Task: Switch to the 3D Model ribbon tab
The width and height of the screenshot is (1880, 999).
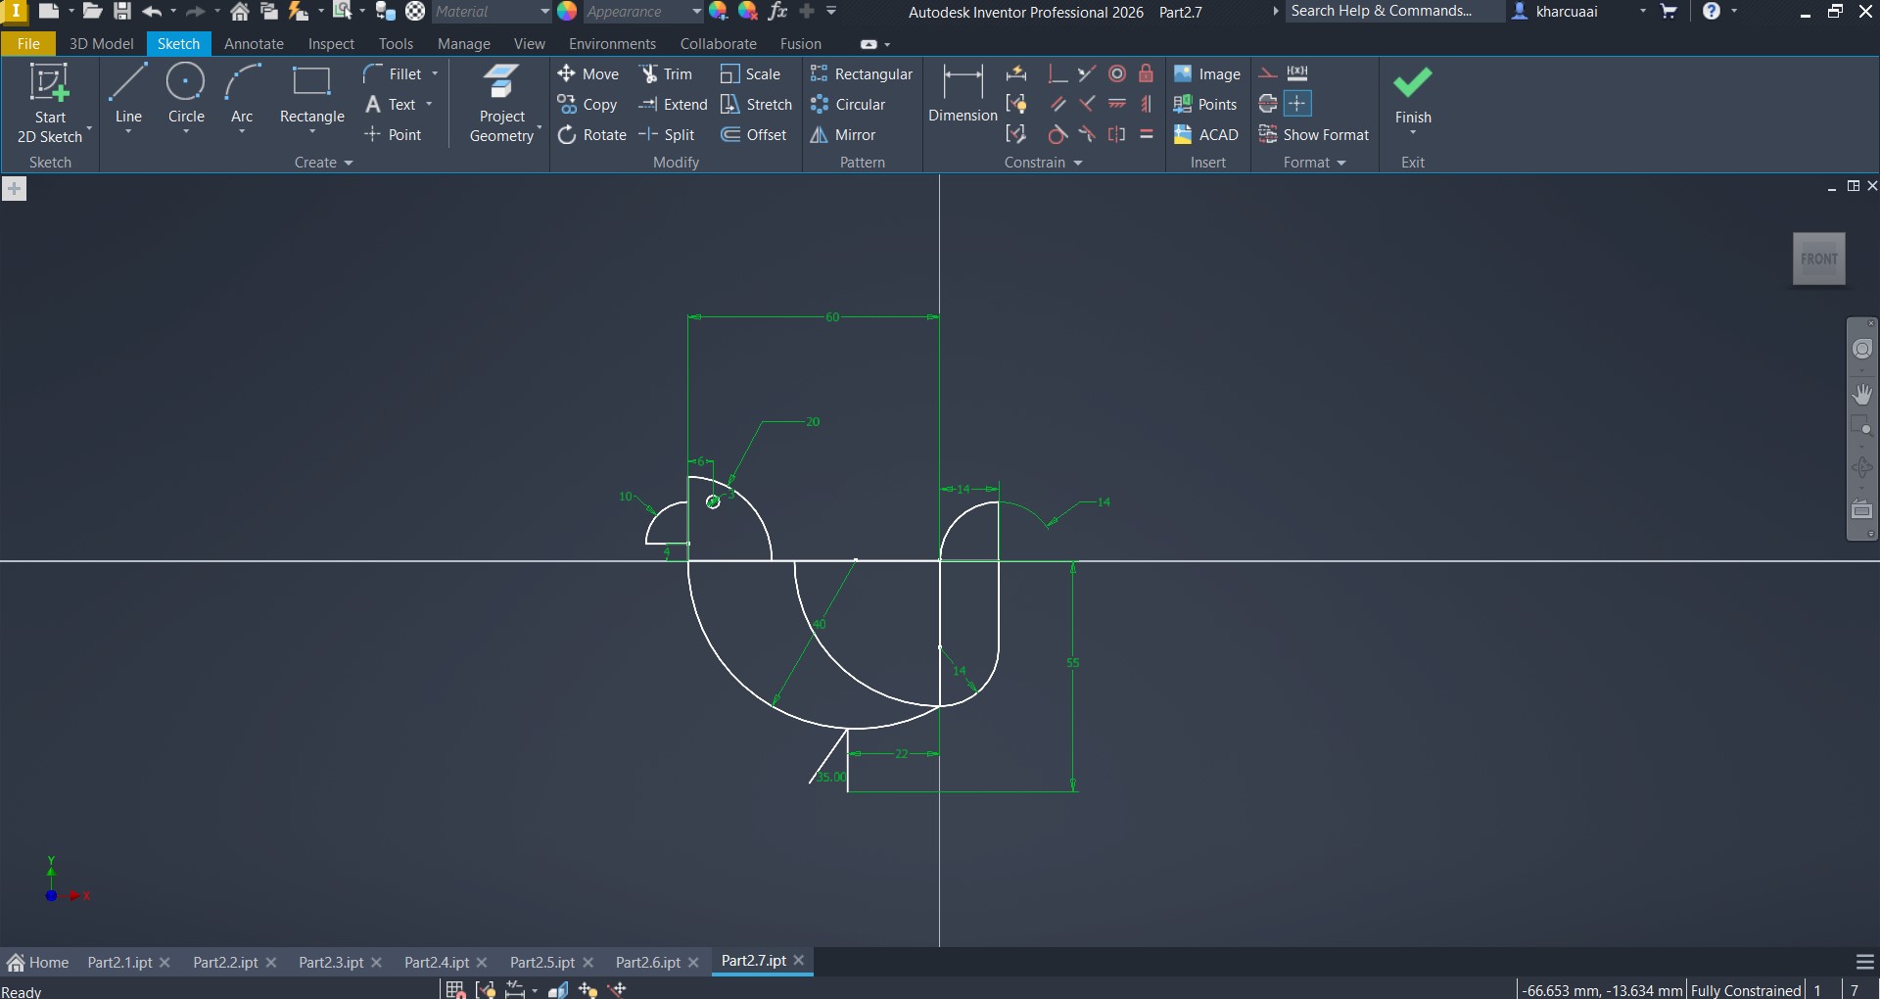Action: (x=101, y=44)
